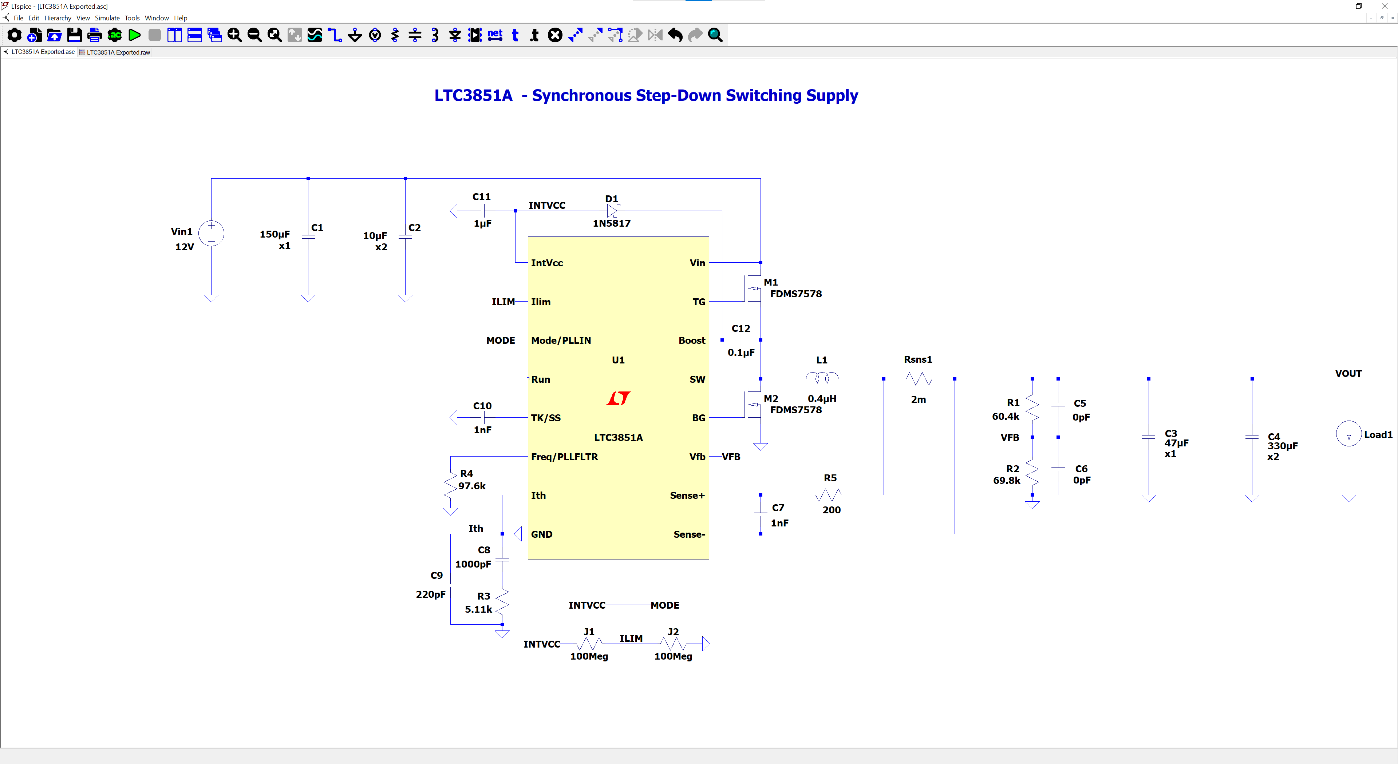The image size is (1398, 764).
Task: Select the Draw Wire tool
Action: click(x=335, y=36)
